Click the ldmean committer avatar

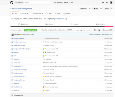pyautogui.click(x=13, y=35)
